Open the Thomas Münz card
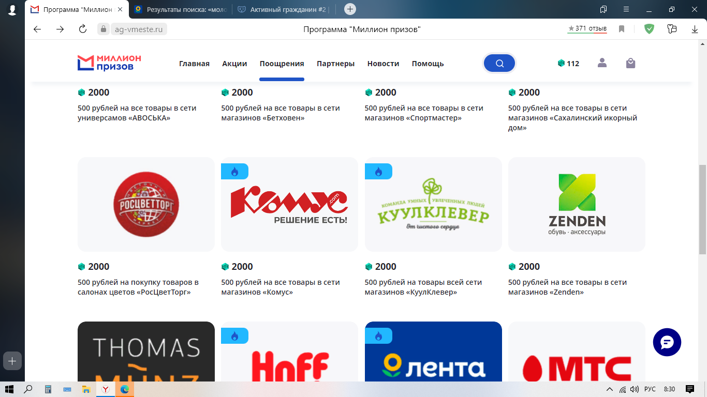This screenshot has height=397, width=707. click(146, 352)
